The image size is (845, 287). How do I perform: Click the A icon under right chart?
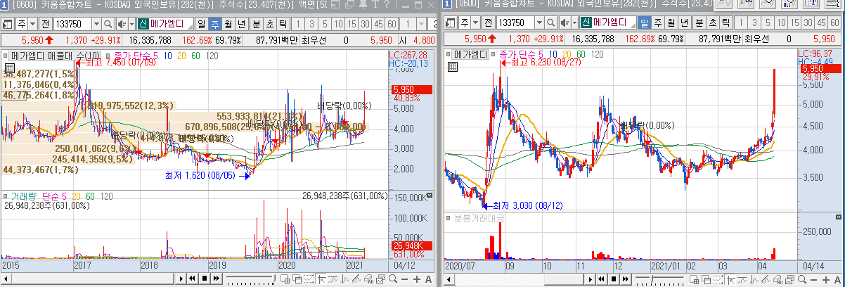(x=837, y=279)
